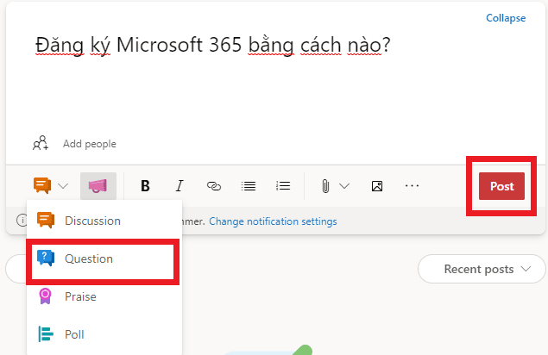Select Poll from the post type menu
Image resolution: width=548 pixels, height=355 pixels.
tap(104, 334)
